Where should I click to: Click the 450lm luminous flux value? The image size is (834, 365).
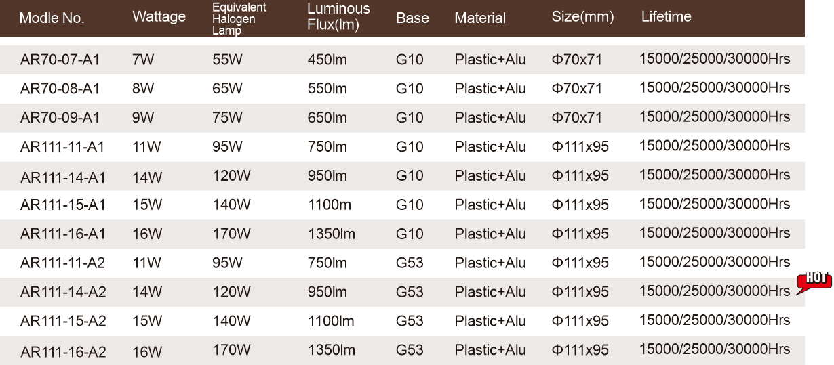(327, 60)
